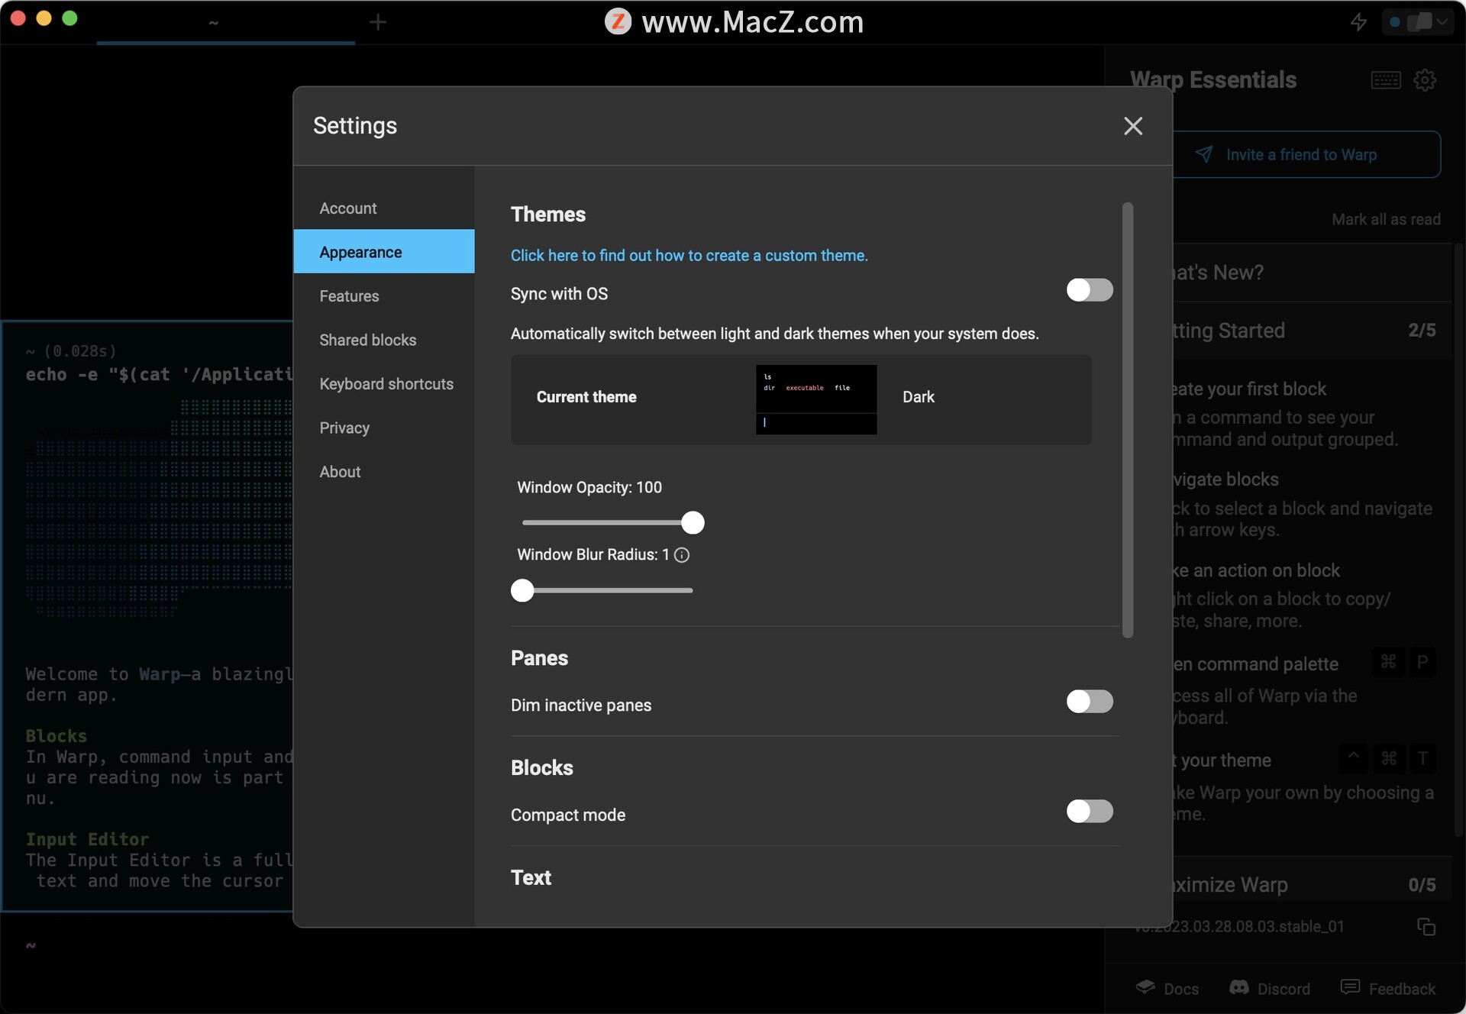Enable Compact mode switch
1466x1014 pixels.
tap(1090, 811)
